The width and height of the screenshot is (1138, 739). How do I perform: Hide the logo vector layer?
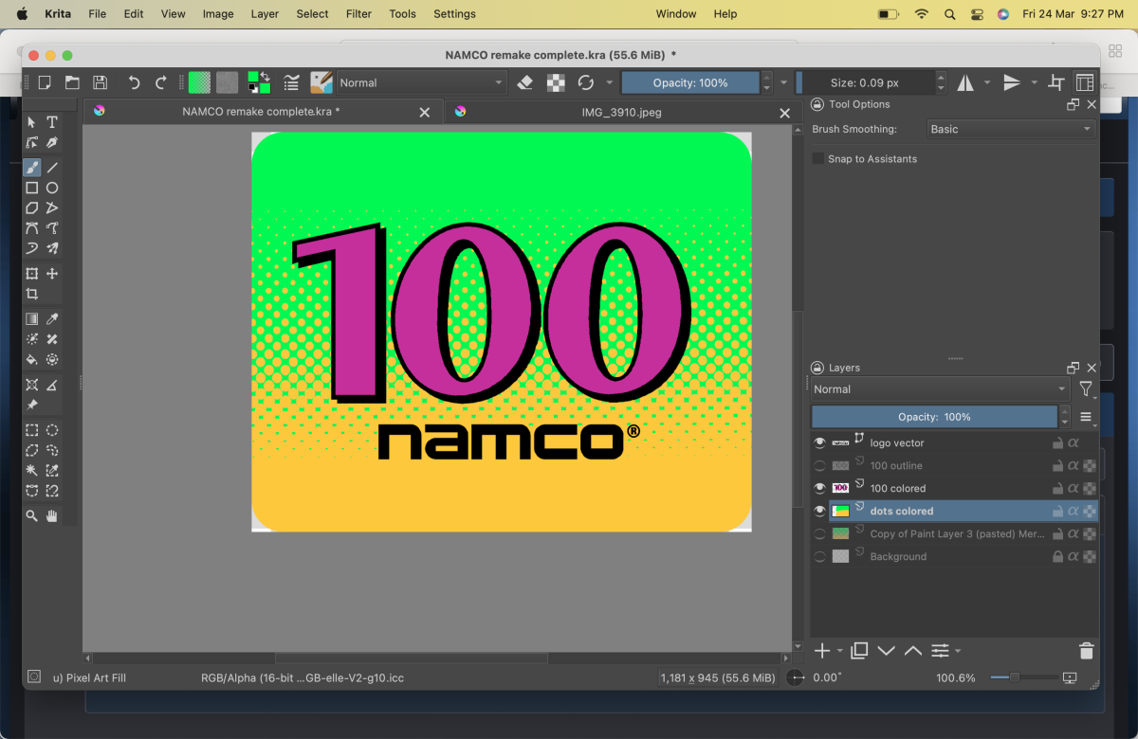[x=820, y=442]
